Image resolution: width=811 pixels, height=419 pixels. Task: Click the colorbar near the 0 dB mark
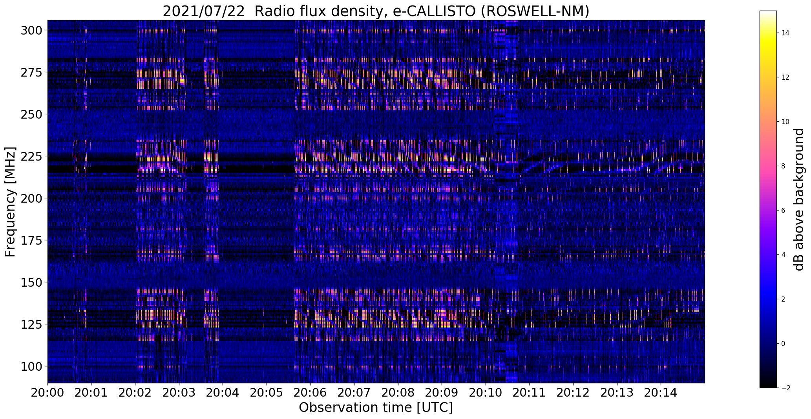(768, 344)
